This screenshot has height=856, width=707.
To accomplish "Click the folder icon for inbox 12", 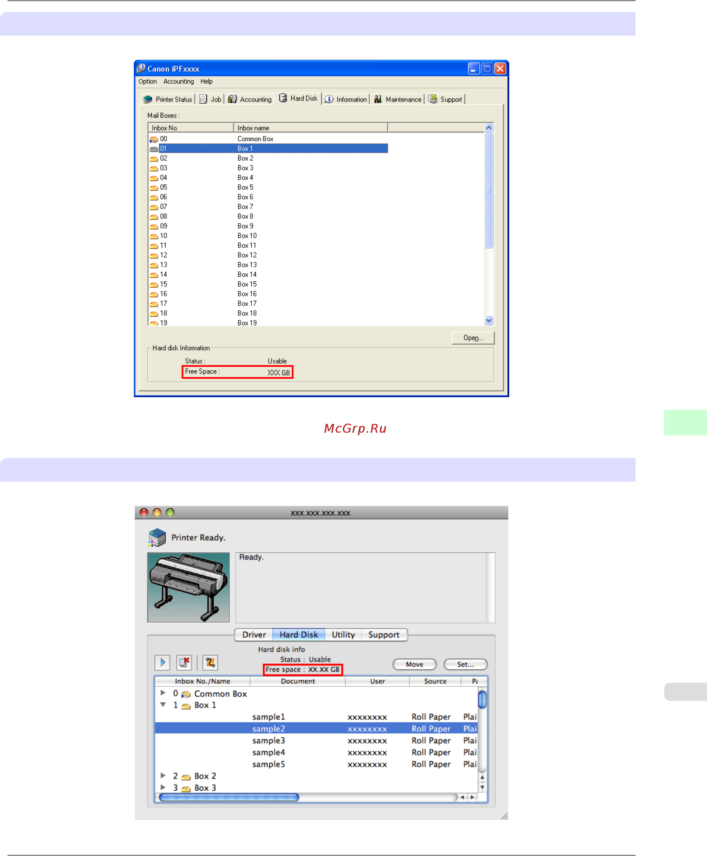I will [154, 256].
